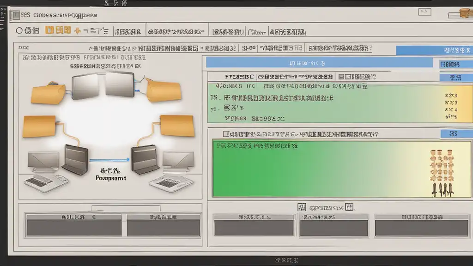Click the small orange arrow figure icon in toolbar
Screen dimensions: 473x266
(77, 31)
